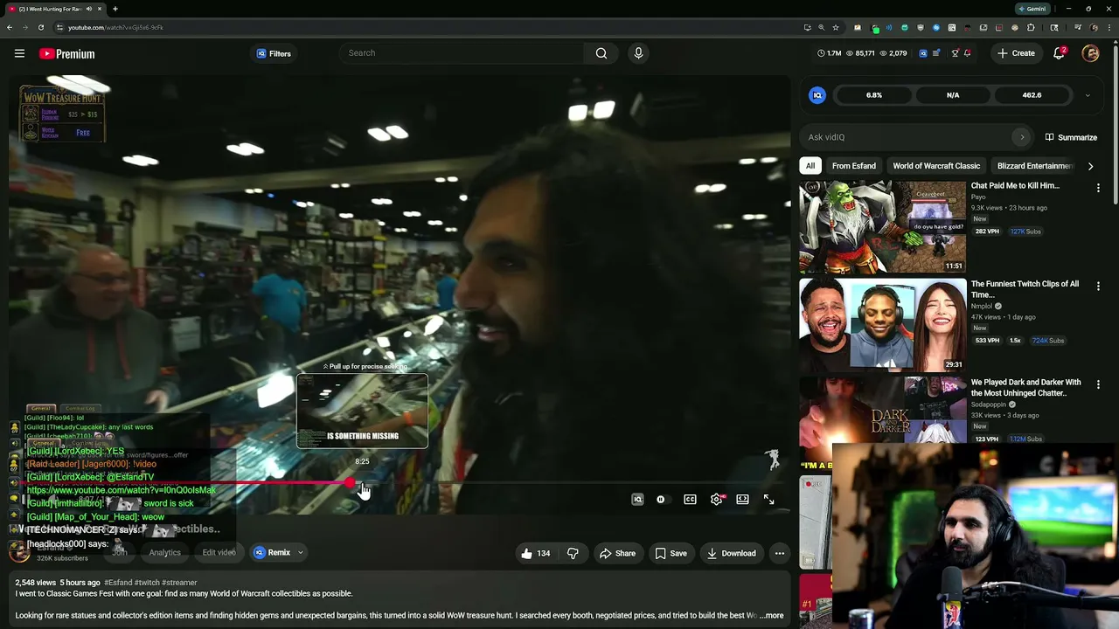Download the video
The height and width of the screenshot is (629, 1119).
(x=731, y=553)
